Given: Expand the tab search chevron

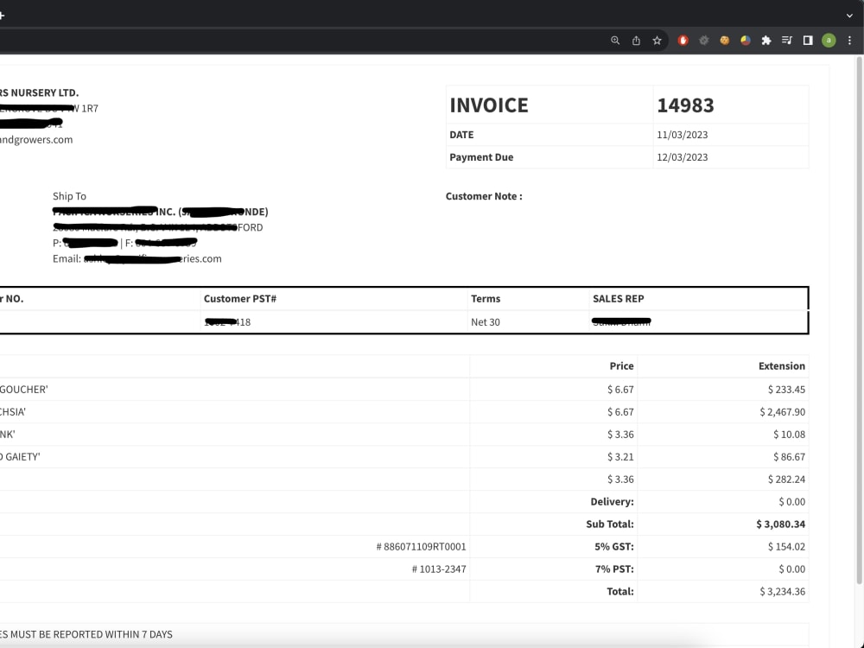Looking at the screenshot, I should pos(849,16).
